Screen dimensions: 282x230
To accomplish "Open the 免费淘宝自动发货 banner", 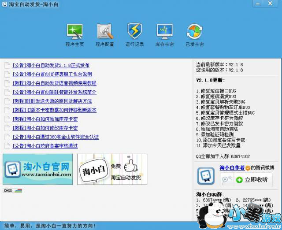I will [x=112, y=169].
